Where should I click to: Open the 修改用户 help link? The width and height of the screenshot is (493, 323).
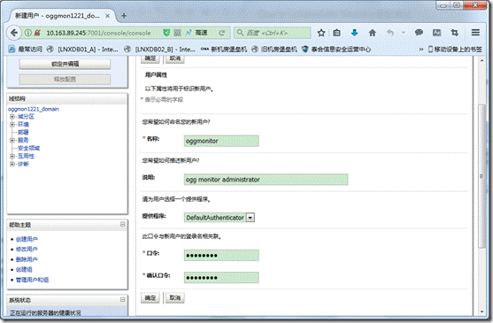[x=27, y=250]
